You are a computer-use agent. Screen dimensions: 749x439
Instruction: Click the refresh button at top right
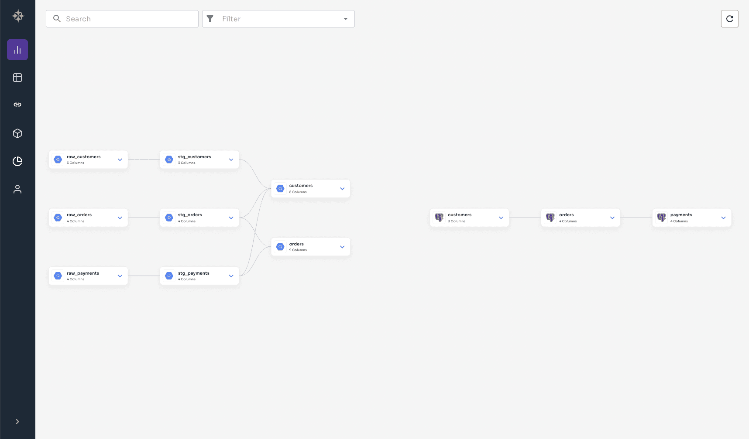point(729,19)
